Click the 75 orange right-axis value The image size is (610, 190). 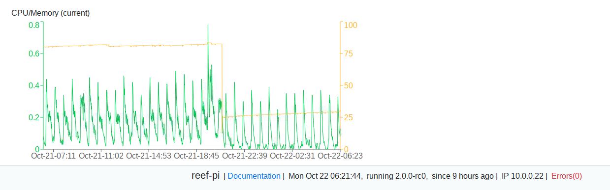348,54
